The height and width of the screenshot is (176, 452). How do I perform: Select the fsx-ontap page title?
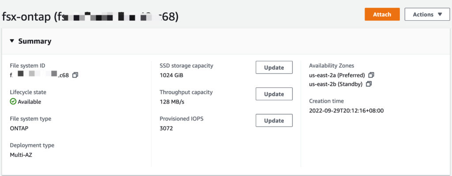click(90, 17)
